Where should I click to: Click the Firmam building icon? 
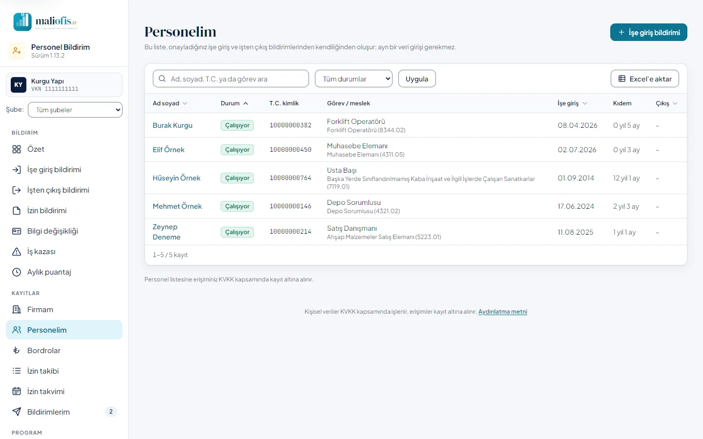click(x=17, y=310)
